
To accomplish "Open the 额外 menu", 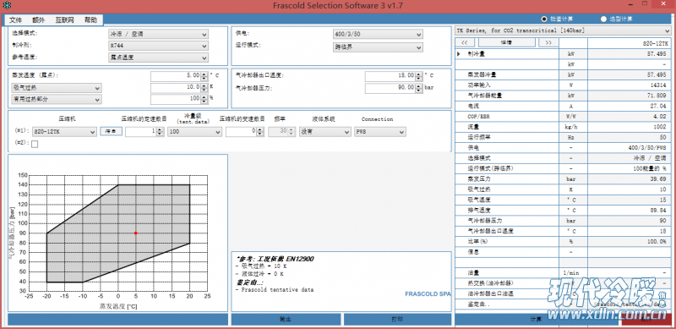I will pos(38,19).
